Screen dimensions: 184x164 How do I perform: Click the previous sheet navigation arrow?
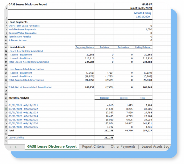(10, 147)
